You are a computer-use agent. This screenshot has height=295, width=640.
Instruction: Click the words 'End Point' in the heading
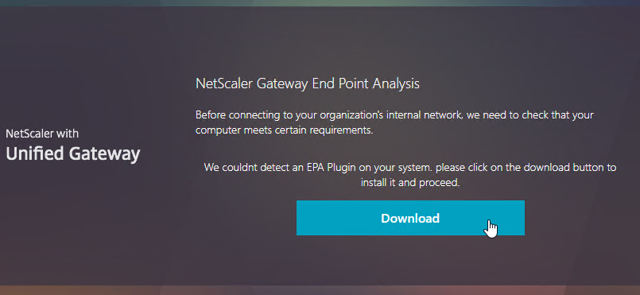(335, 84)
